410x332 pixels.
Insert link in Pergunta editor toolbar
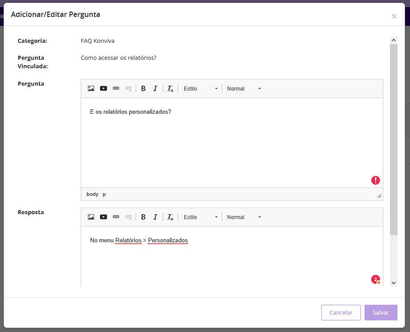click(x=116, y=88)
